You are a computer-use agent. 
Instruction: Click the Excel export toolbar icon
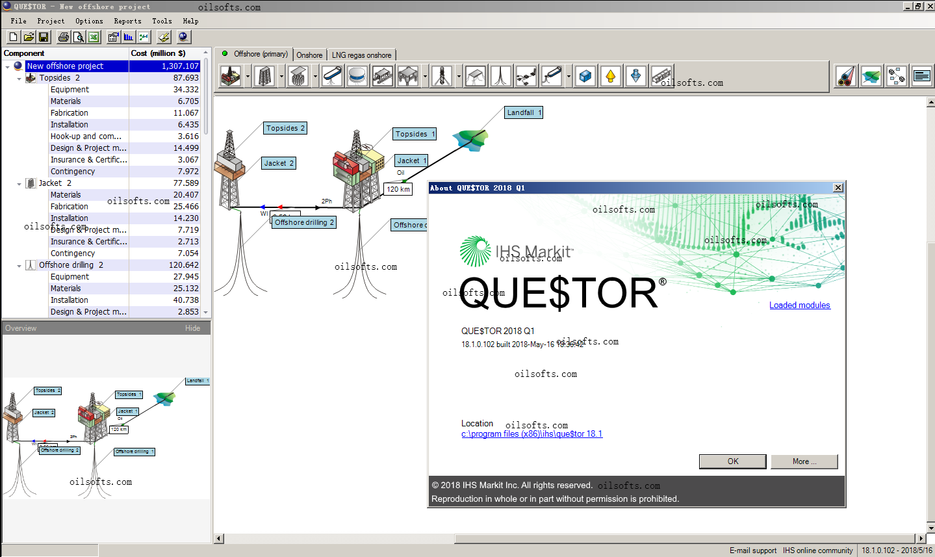point(94,37)
